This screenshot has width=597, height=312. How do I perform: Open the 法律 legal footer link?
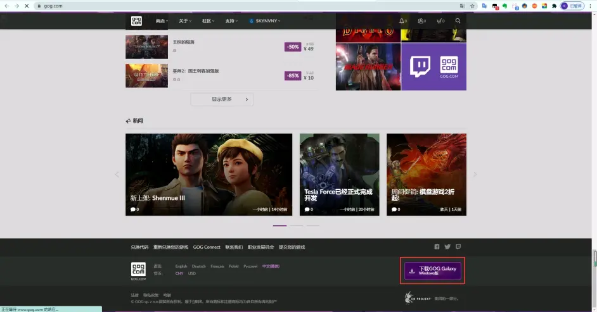[x=135, y=296]
